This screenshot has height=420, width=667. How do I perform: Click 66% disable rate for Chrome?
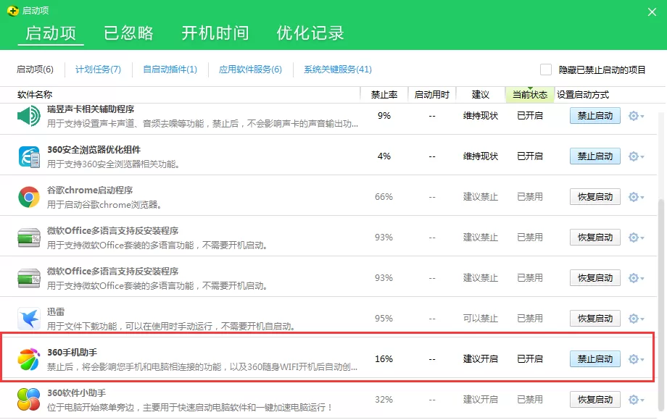tap(384, 197)
